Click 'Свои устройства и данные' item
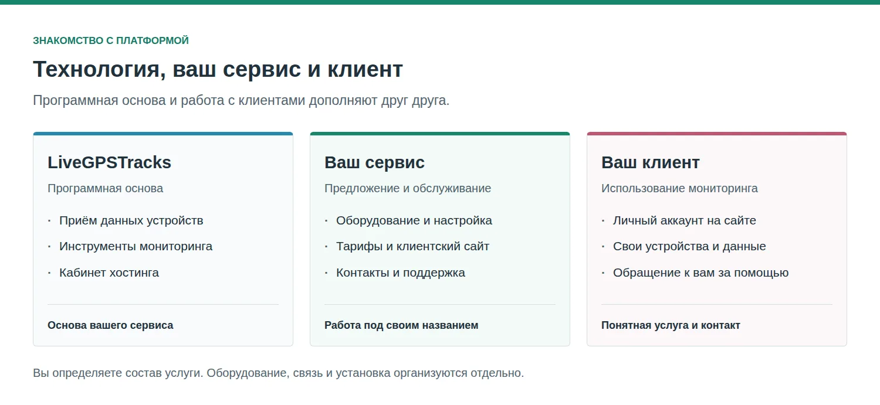 click(x=689, y=246)
